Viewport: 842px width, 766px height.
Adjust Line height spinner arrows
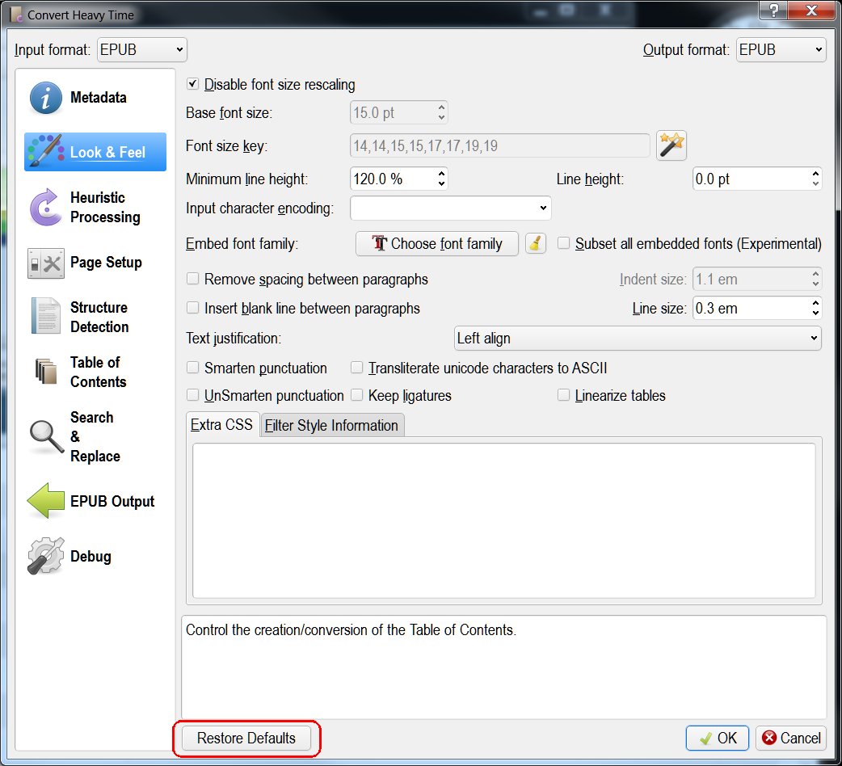click(815, 179)
